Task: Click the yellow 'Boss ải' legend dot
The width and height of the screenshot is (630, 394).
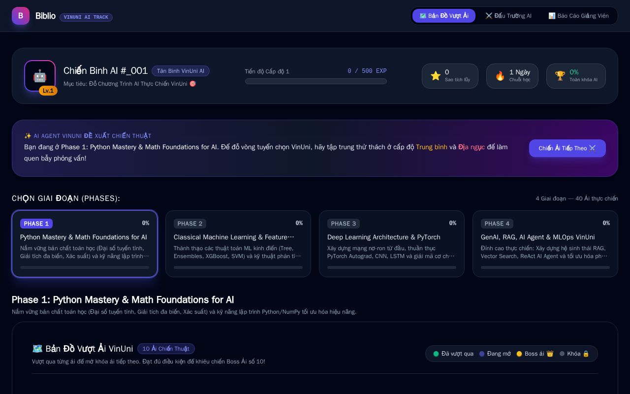Action: (519, 354)
